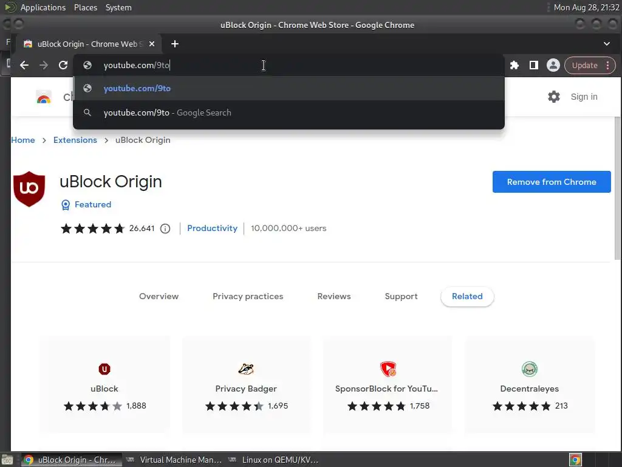Open the Productivity category link
The image size is (622, 467).
click(212, 229)
